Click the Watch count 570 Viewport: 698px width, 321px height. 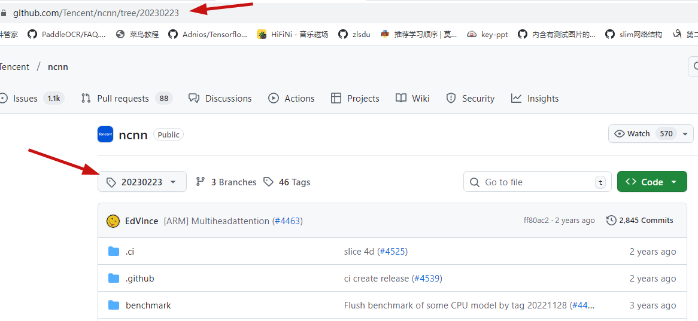666,134
